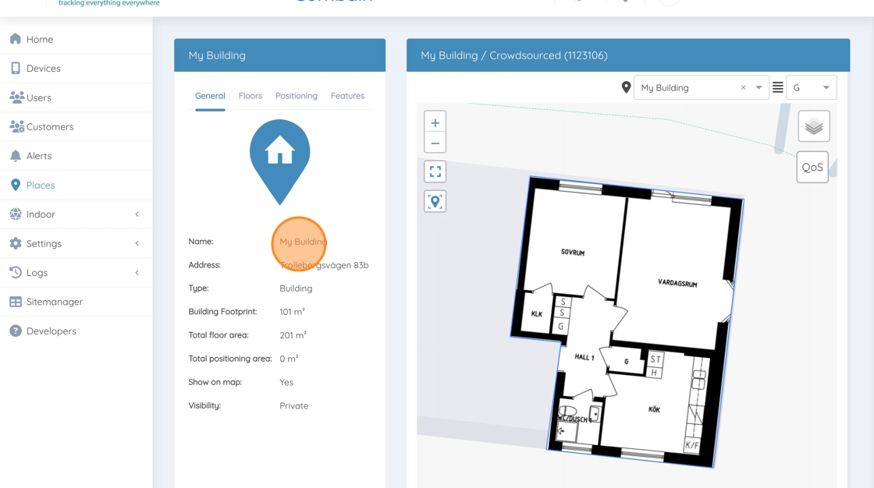Viewport: 874px width, 488px height.
Task: Expand the Settings menu chevron
Action: tap(137, 243)
